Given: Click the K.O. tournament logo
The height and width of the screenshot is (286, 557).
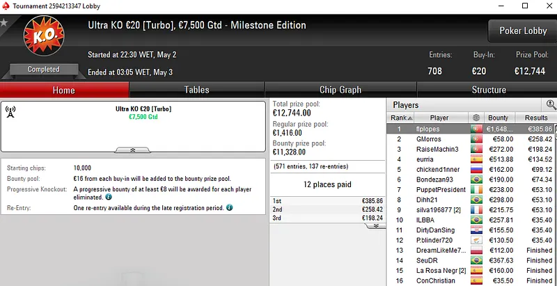Looking at the screenshot, I should point(43,38).
